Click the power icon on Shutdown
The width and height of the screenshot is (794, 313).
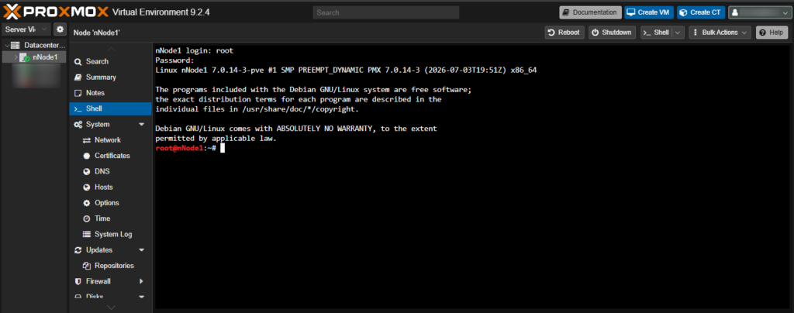[x=595, y=33]
